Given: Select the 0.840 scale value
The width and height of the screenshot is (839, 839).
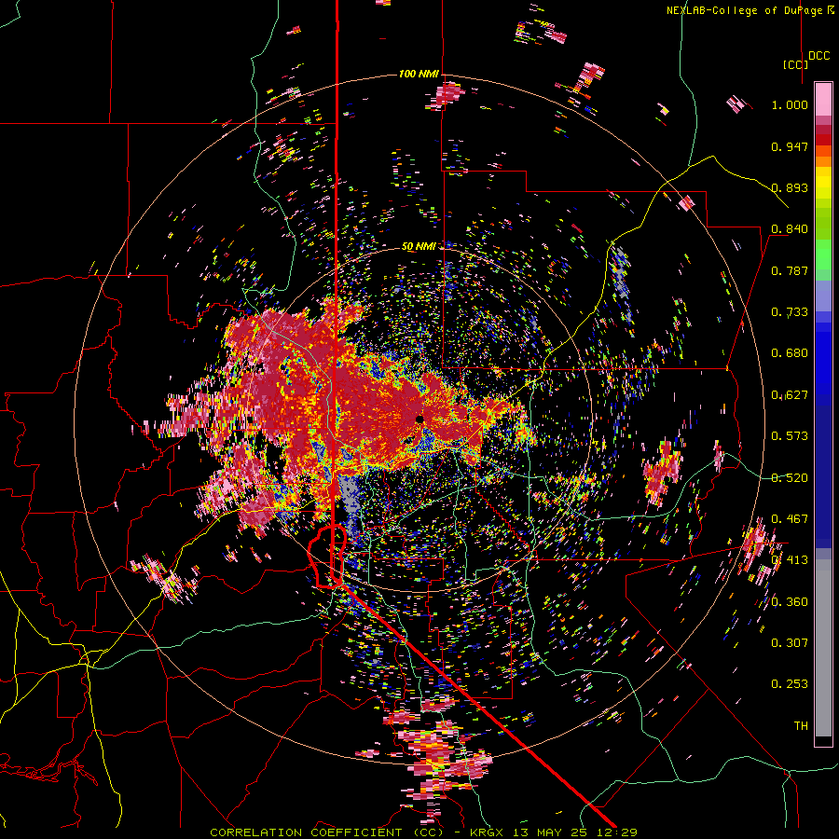Looking at the screenshot, I should tap(790, 229).
